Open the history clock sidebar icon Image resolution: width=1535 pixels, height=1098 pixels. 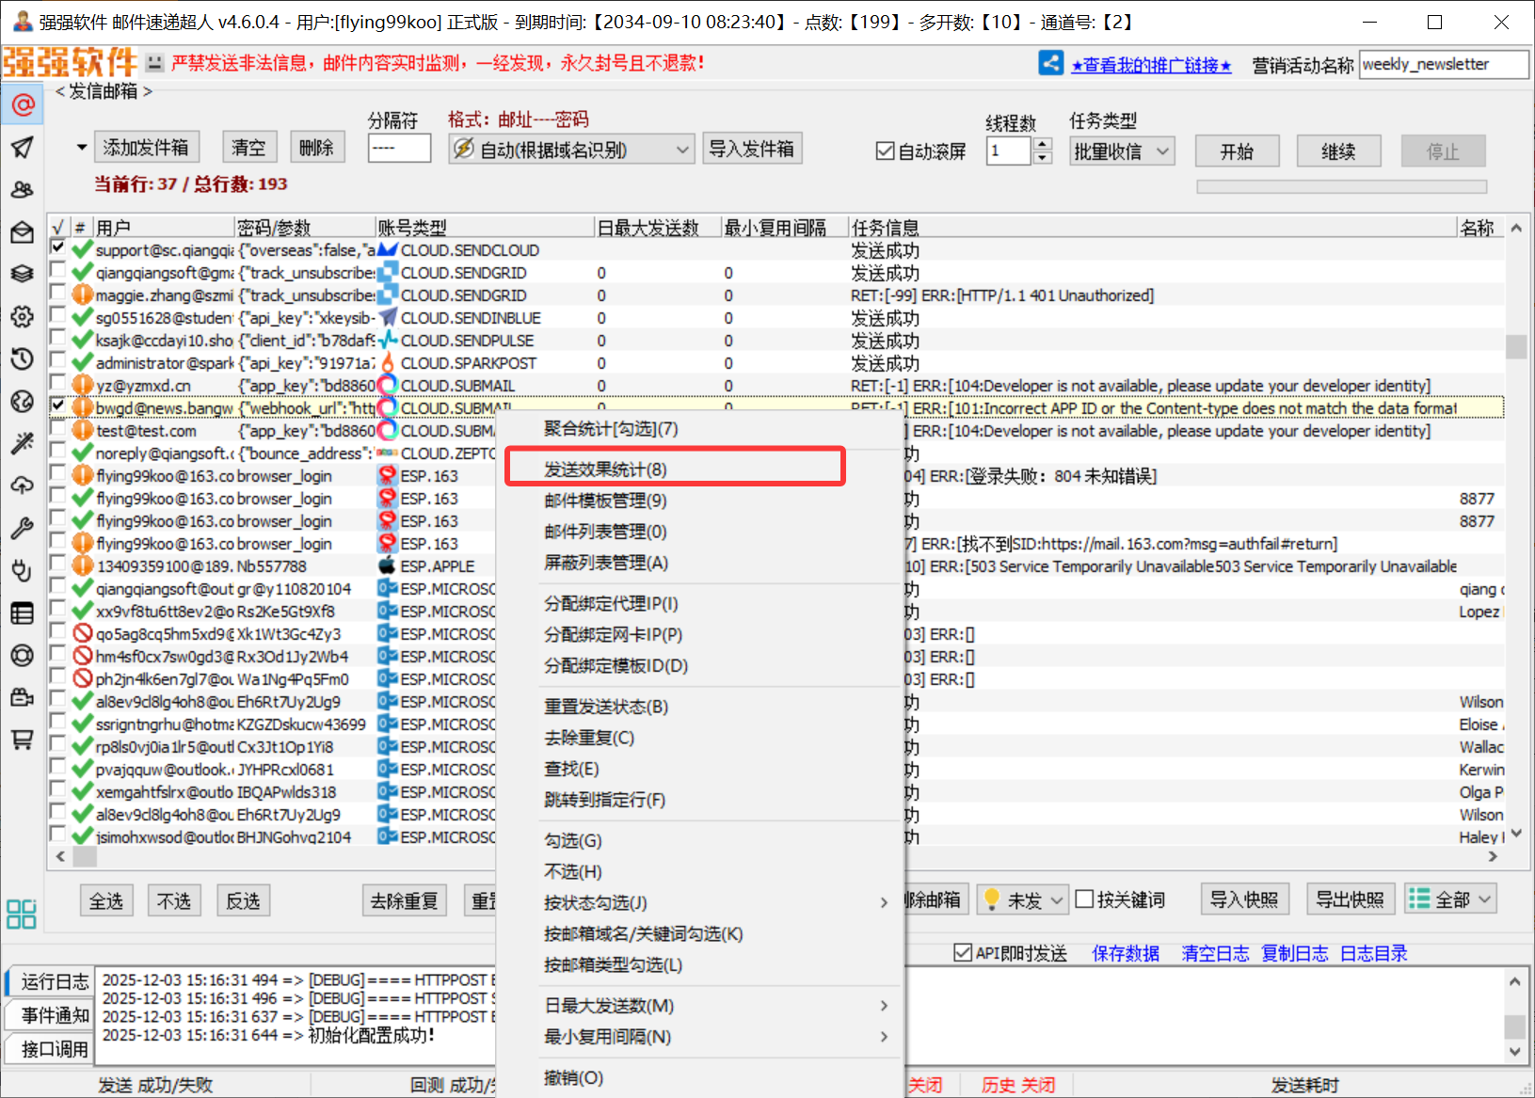[x=23, y=359]
